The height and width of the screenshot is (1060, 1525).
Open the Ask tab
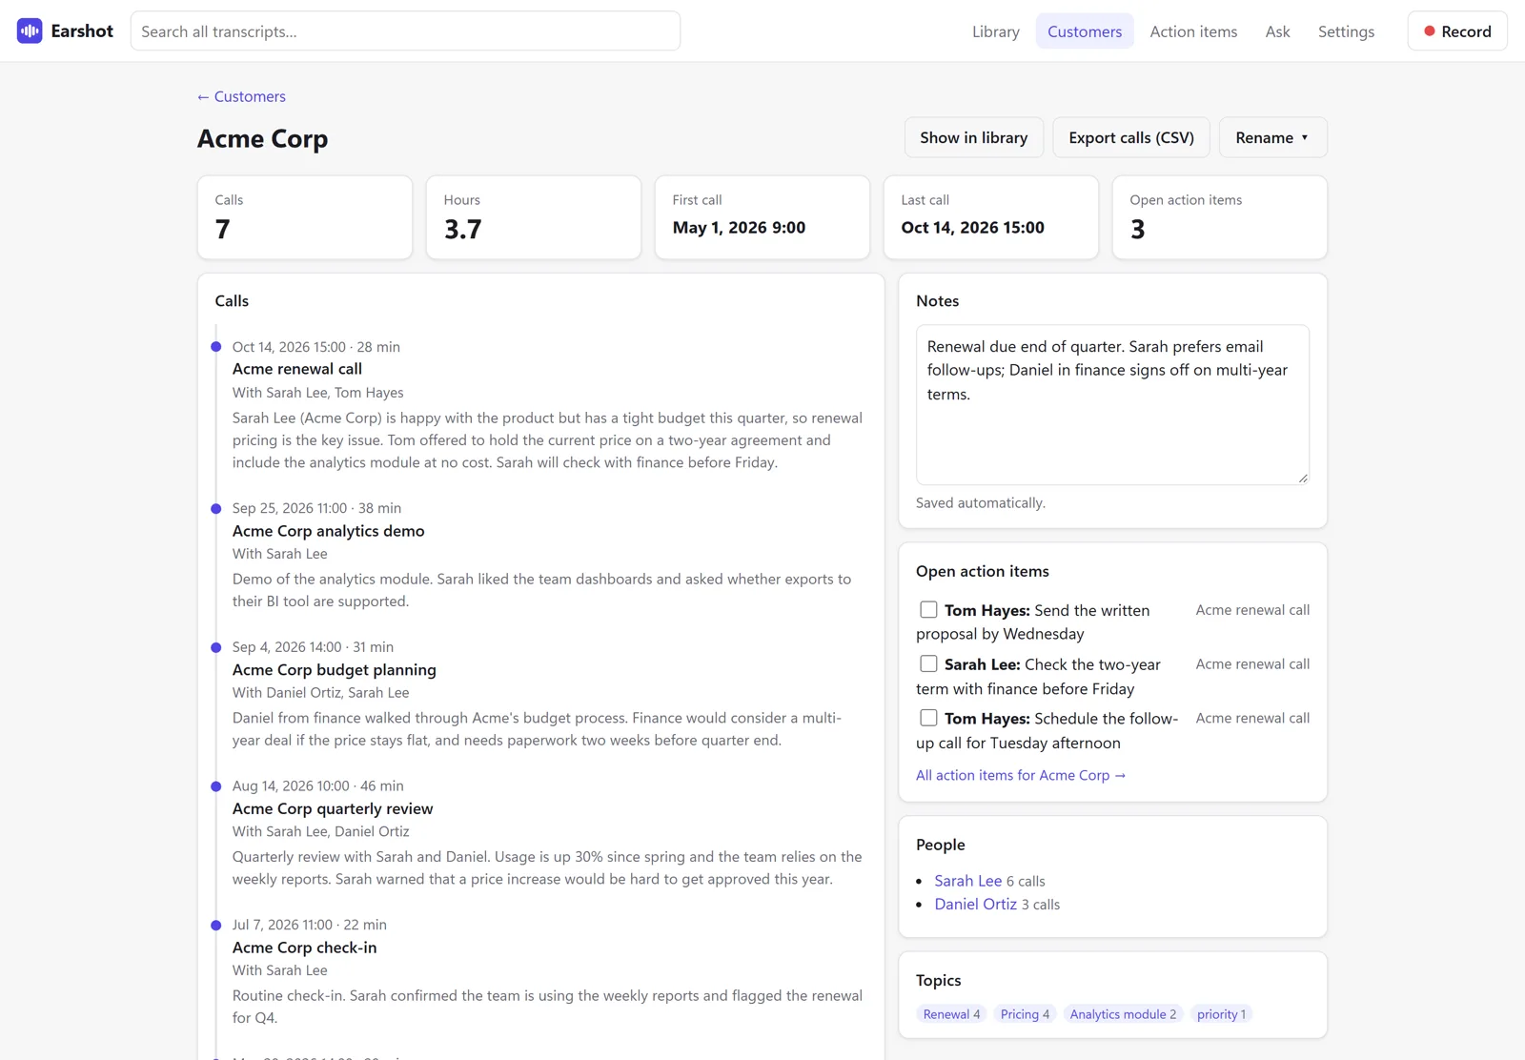(x=1277, y=31)
